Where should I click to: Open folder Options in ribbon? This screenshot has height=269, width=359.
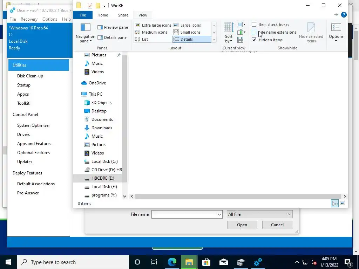pyautogui.click(x=336, y=32)
